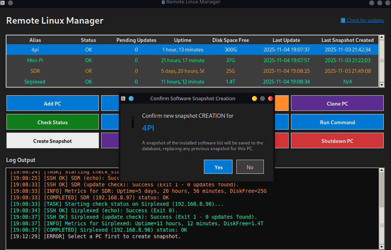
Task: Open Run Command
Action: click(337, 122)
